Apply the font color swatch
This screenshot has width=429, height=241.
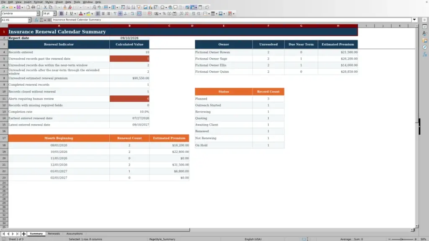(81, 13)
